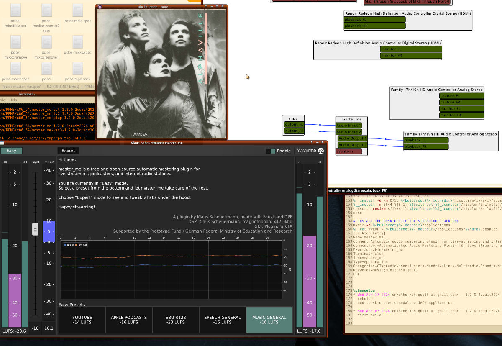Screen dimensions: 502x346
Task: Click the pclos-mediastreamer2.spec file icon
Action: (x=46, y=11)
